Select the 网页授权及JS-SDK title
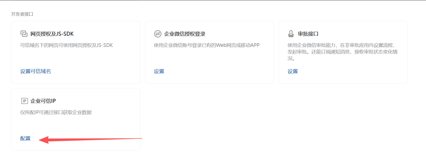 coord(52,34)
